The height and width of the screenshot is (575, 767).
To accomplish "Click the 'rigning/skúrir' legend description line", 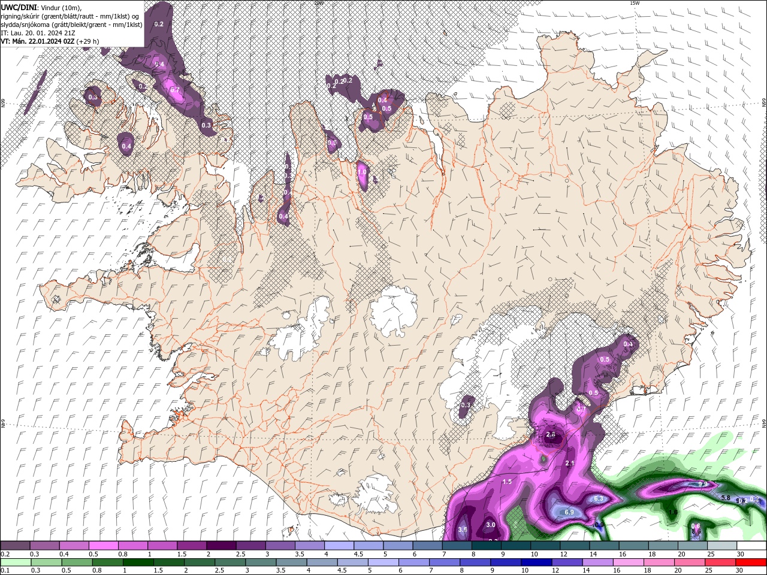I will pyautogui.click(x=70, y=16).
